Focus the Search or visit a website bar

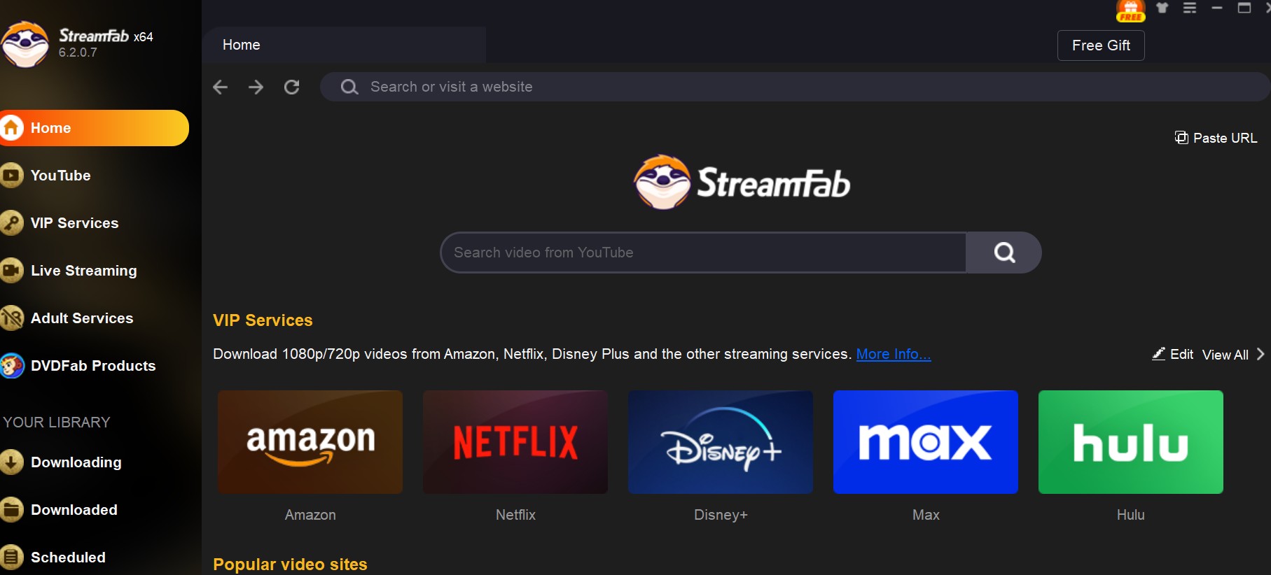pyautogui.click(x=795, y=87)
